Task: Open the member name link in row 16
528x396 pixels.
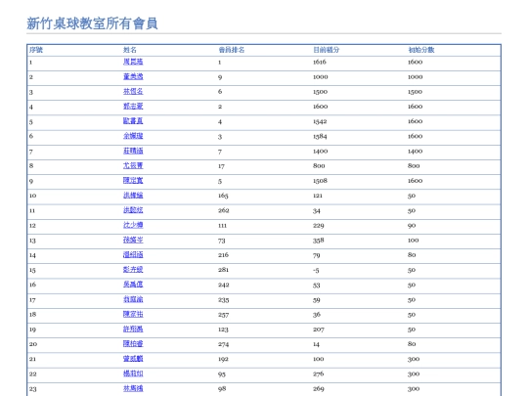Action: [x=133, y=285]
